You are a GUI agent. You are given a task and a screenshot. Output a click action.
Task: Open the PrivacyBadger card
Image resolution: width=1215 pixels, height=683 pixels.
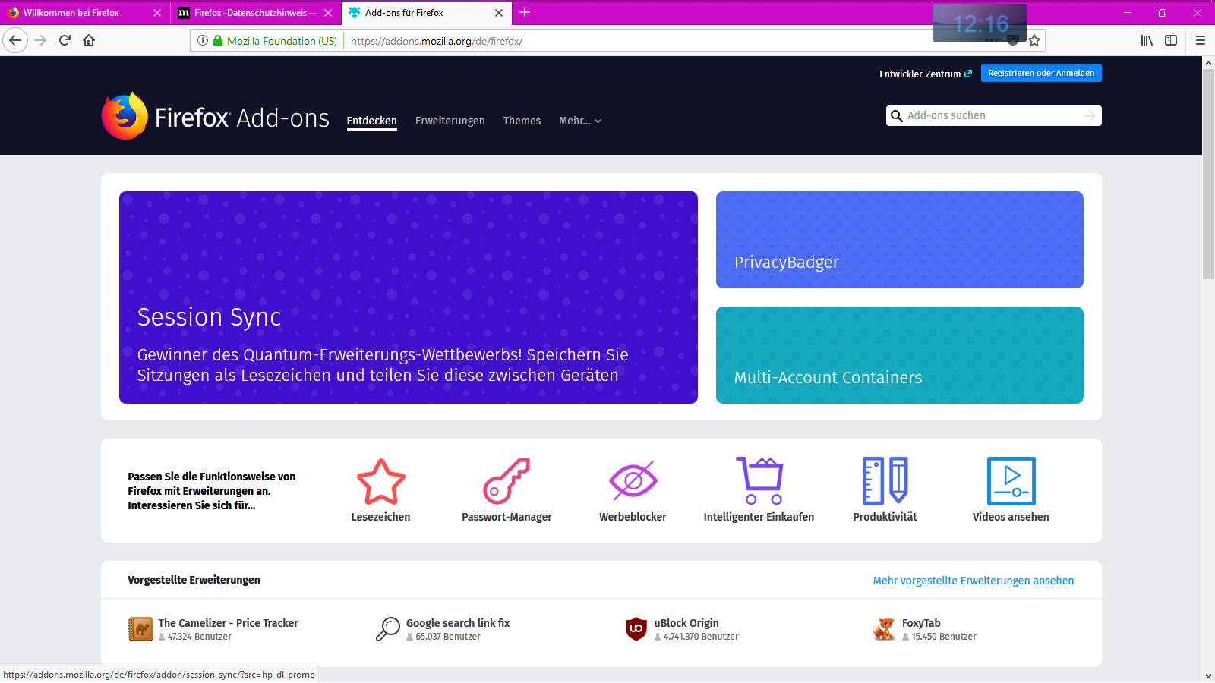point(900,240)
